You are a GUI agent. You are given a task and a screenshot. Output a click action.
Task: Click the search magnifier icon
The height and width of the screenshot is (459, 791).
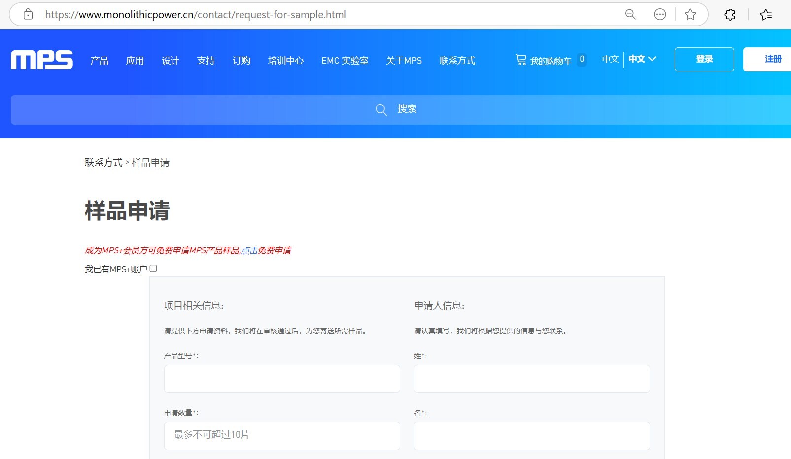[x=380, y=109]
